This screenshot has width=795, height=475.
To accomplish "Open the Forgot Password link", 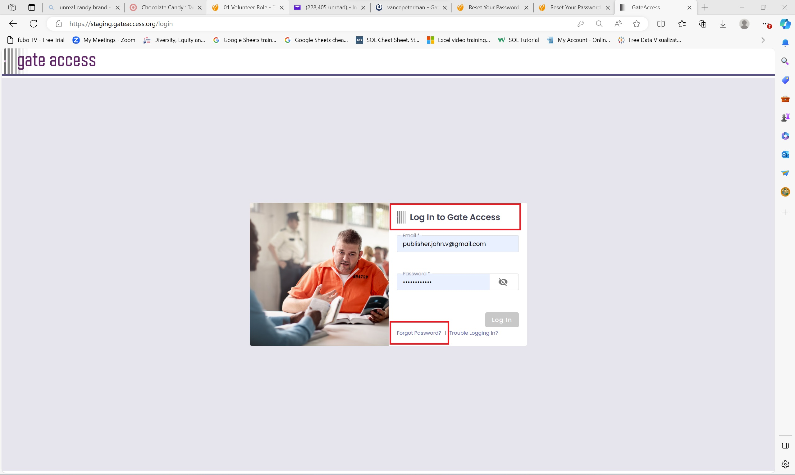I will 419,333.
